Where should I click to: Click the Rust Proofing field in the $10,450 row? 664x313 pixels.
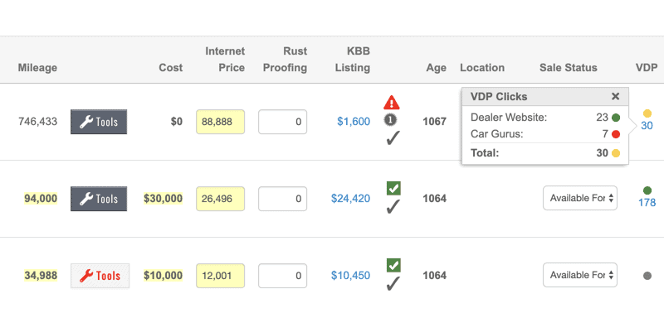click(x=282, y=276)
